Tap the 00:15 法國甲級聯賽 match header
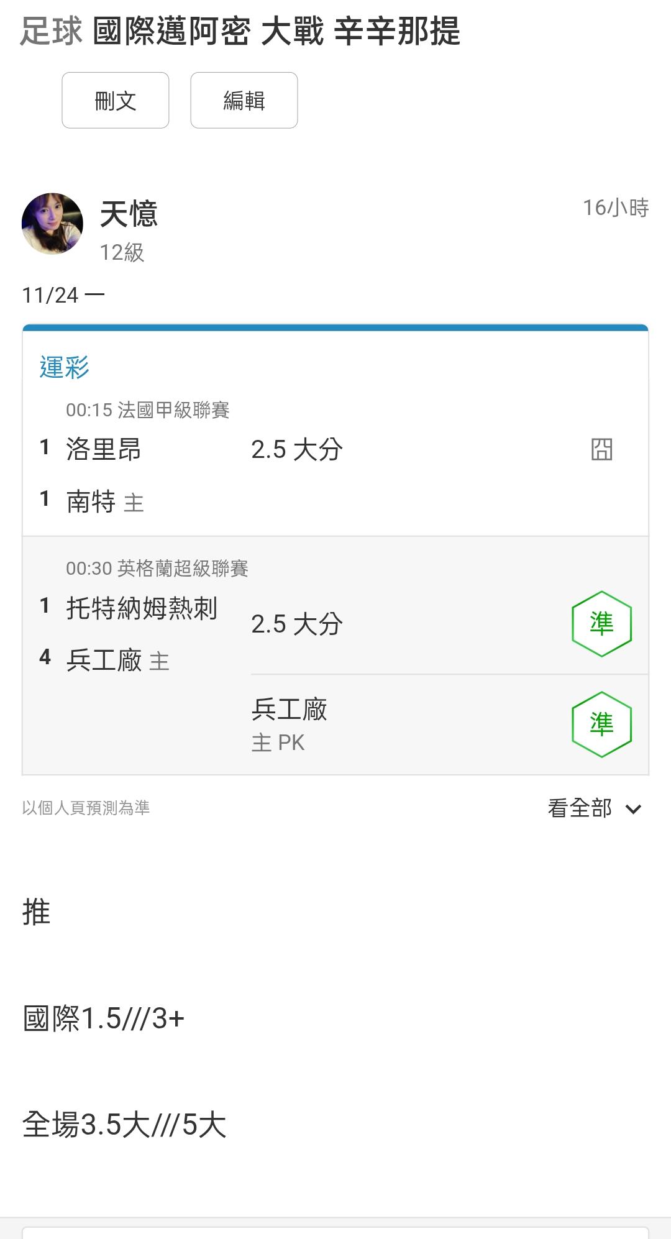The image size is (671, 1239). [x=148, y=410]
